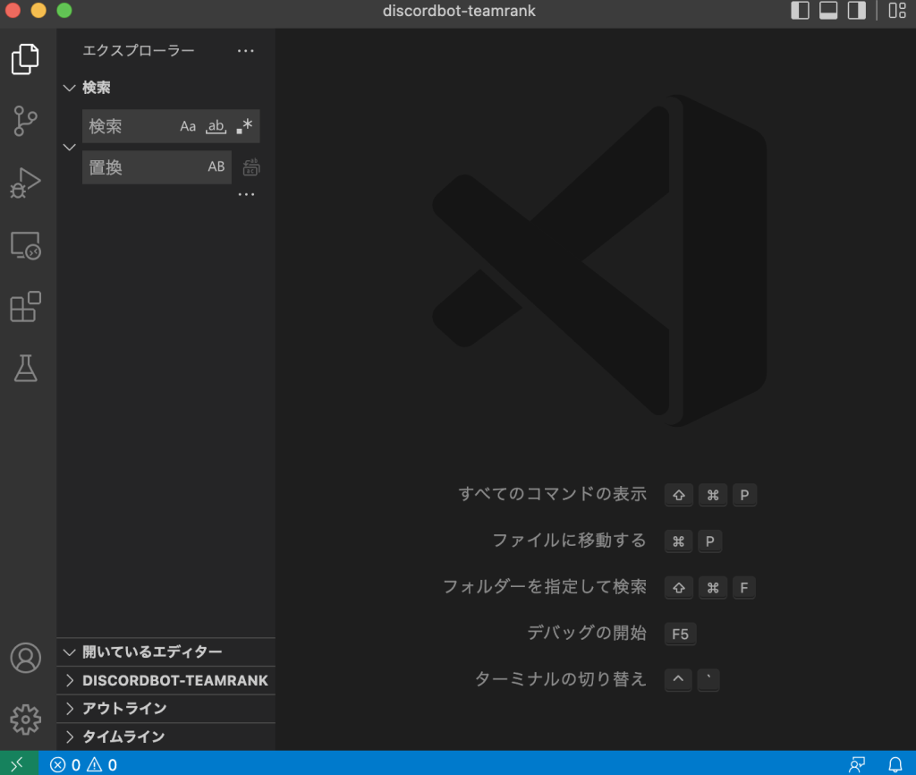Toggle bottom panel layout icon
The width and height of the screenshot is (916, 775).
[x=827, y=11]
